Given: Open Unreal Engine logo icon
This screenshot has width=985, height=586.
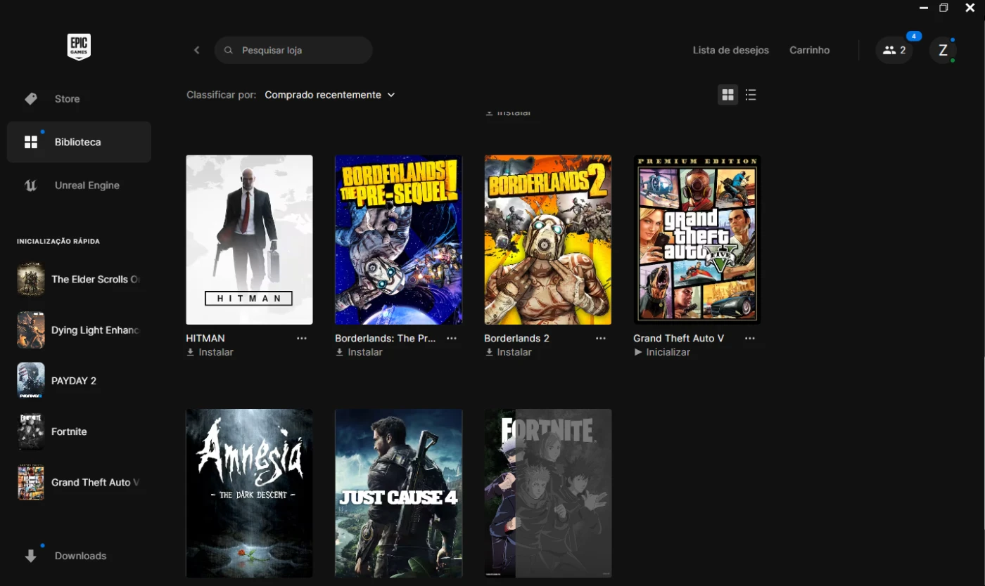Looking at the screenshot, I should pyautogui.click(x=31, y=185).
